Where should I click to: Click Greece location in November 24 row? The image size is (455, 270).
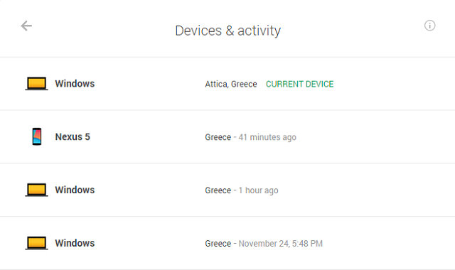click(218, 244)
